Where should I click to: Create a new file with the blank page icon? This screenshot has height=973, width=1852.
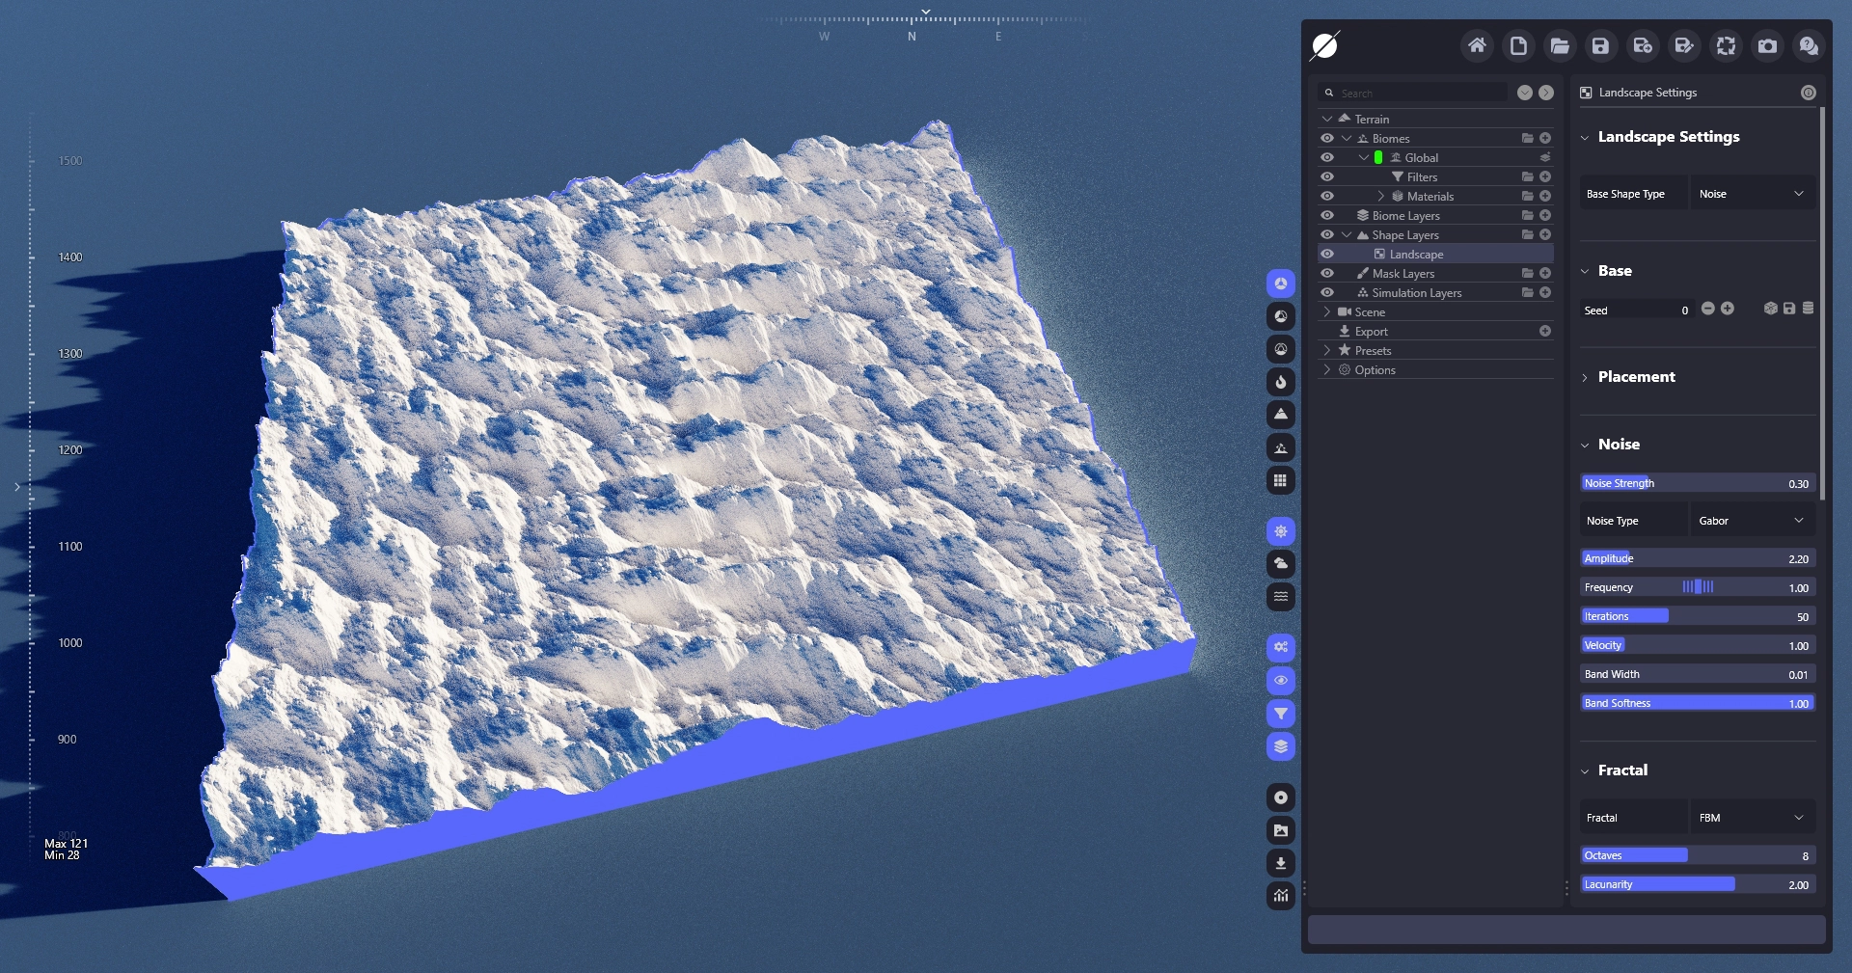pos(1518,45)
